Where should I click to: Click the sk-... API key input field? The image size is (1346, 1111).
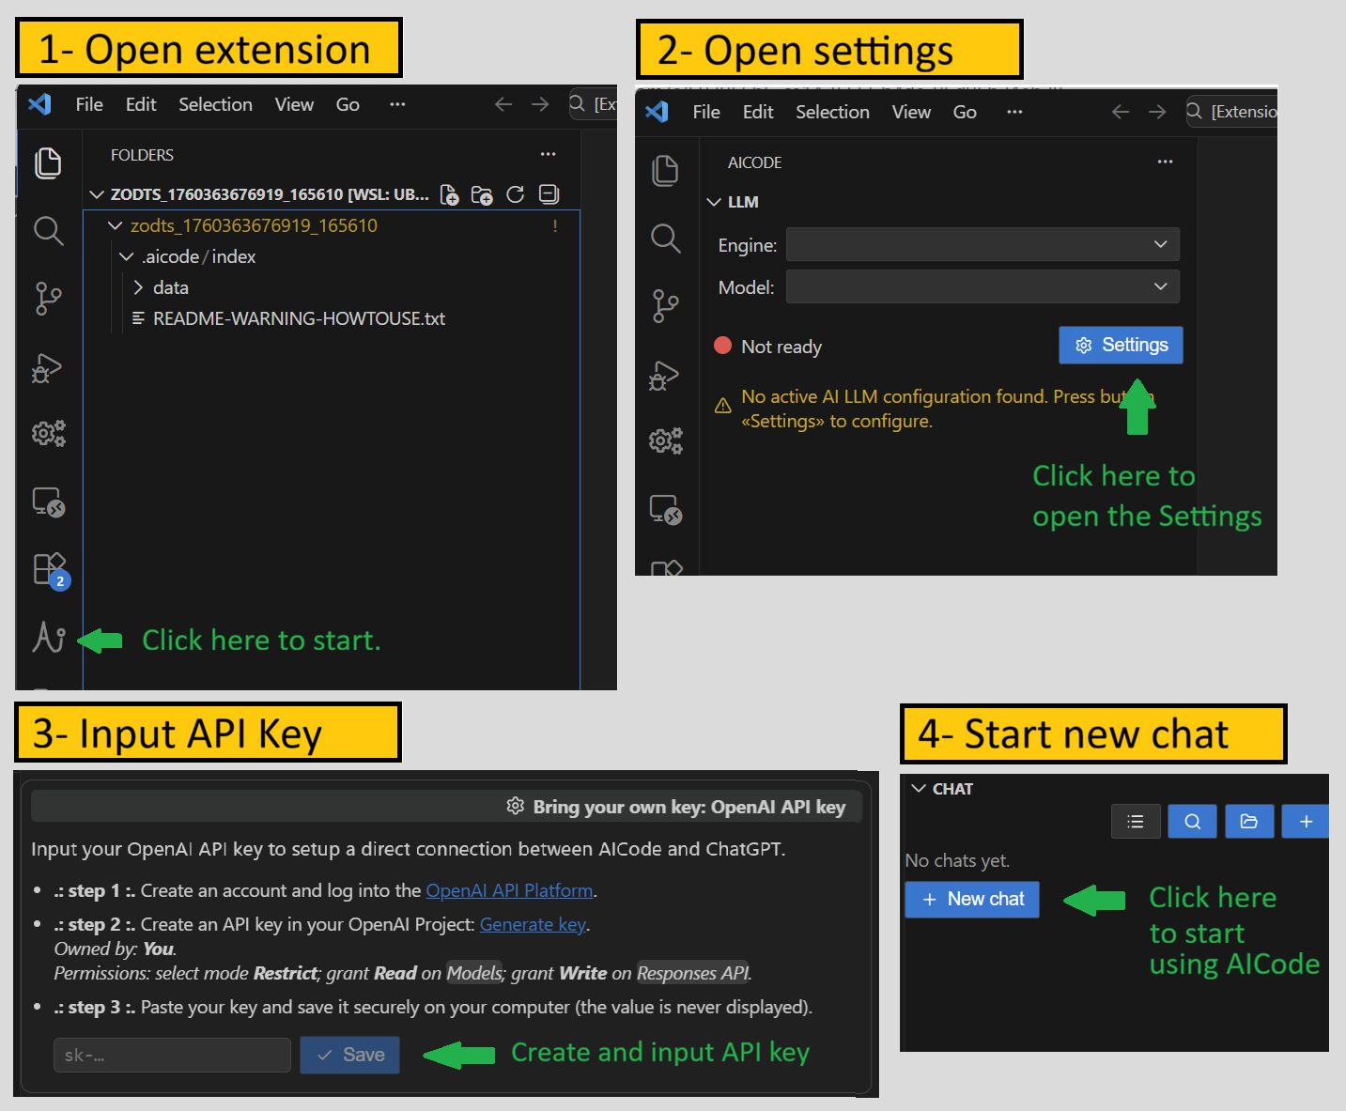click(x=172, y=1055)
